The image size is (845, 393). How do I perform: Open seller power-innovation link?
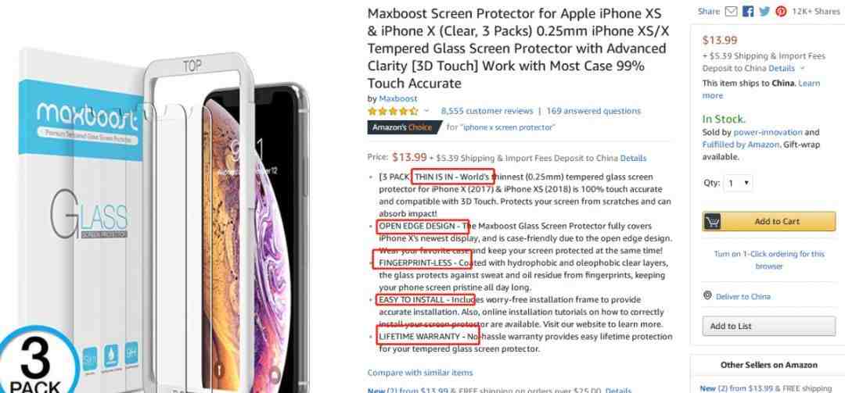tap(768, 132)
